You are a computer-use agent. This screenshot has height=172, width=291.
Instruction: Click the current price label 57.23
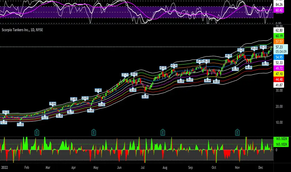pyautogui.click(x=279, y=47)
